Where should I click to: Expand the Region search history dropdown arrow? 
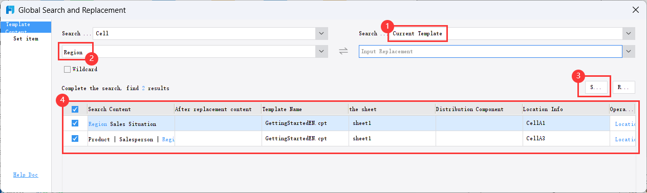321,52
